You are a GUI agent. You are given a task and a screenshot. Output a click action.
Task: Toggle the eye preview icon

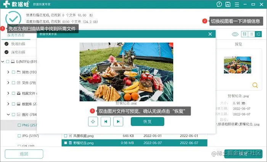pyautogui.click(x=235, y=35)
